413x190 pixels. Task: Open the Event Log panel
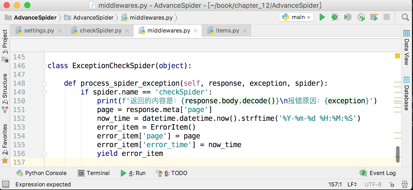coord(378,173)
